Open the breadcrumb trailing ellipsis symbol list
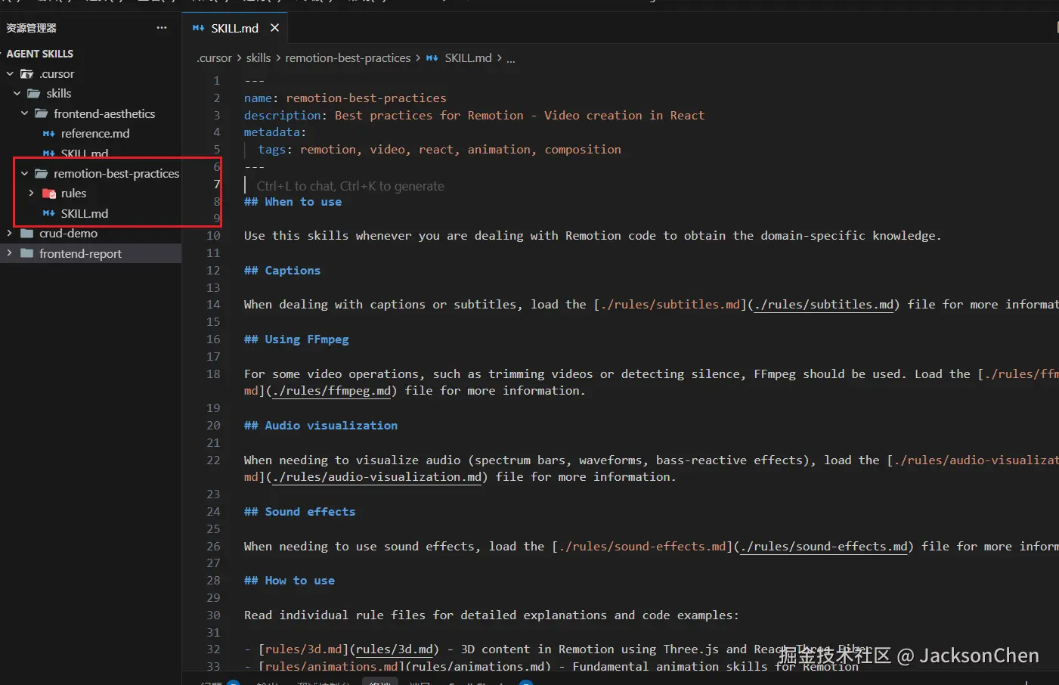The width and height of the screenshot is (1059, 685). [511, 58]
